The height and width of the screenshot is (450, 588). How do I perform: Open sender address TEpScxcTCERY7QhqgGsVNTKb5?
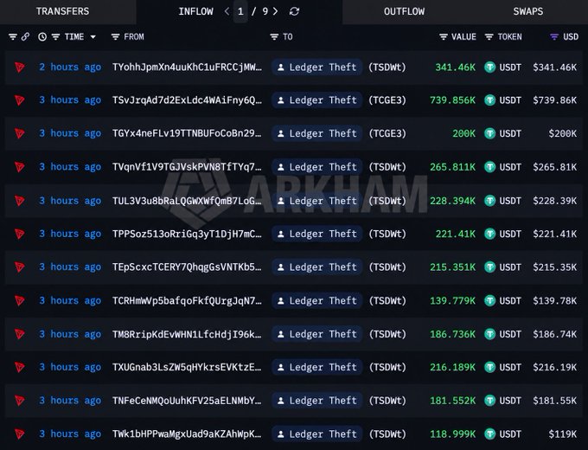pos(187,267)
